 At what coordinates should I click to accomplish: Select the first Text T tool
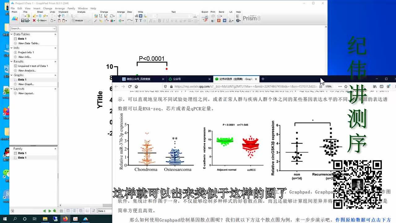(x=136, y=20)
